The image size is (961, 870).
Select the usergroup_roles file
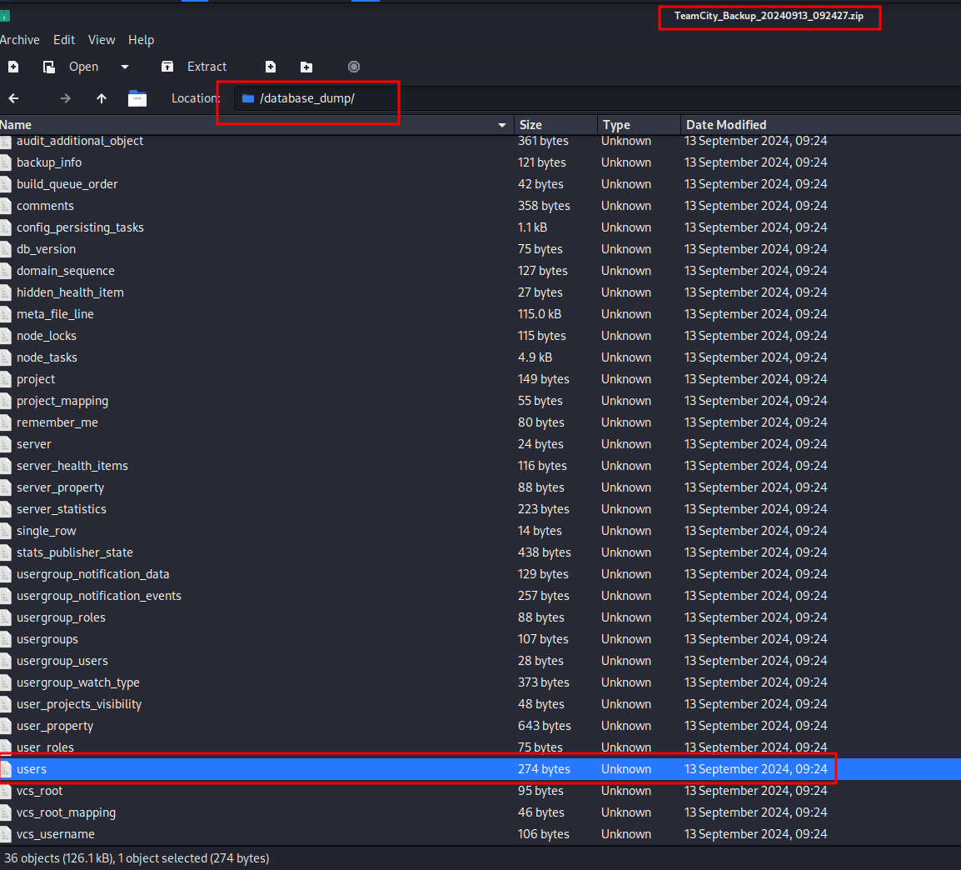point(480,617)
